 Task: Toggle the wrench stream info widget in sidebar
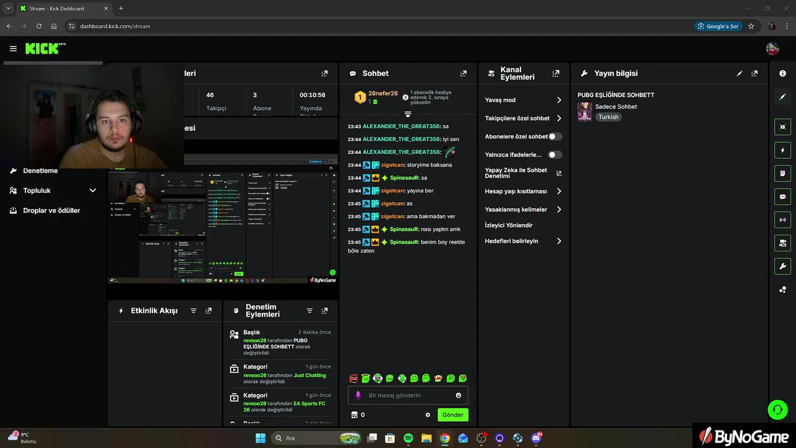(x=783, y=266)
